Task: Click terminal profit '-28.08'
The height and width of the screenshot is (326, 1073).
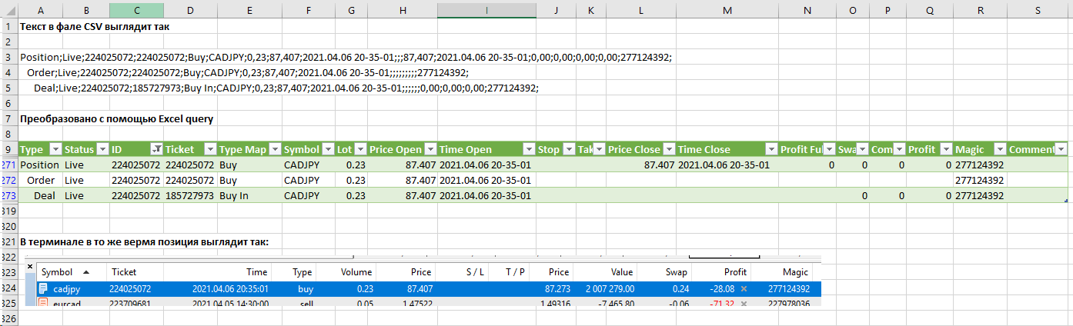Action: point(722,289)
